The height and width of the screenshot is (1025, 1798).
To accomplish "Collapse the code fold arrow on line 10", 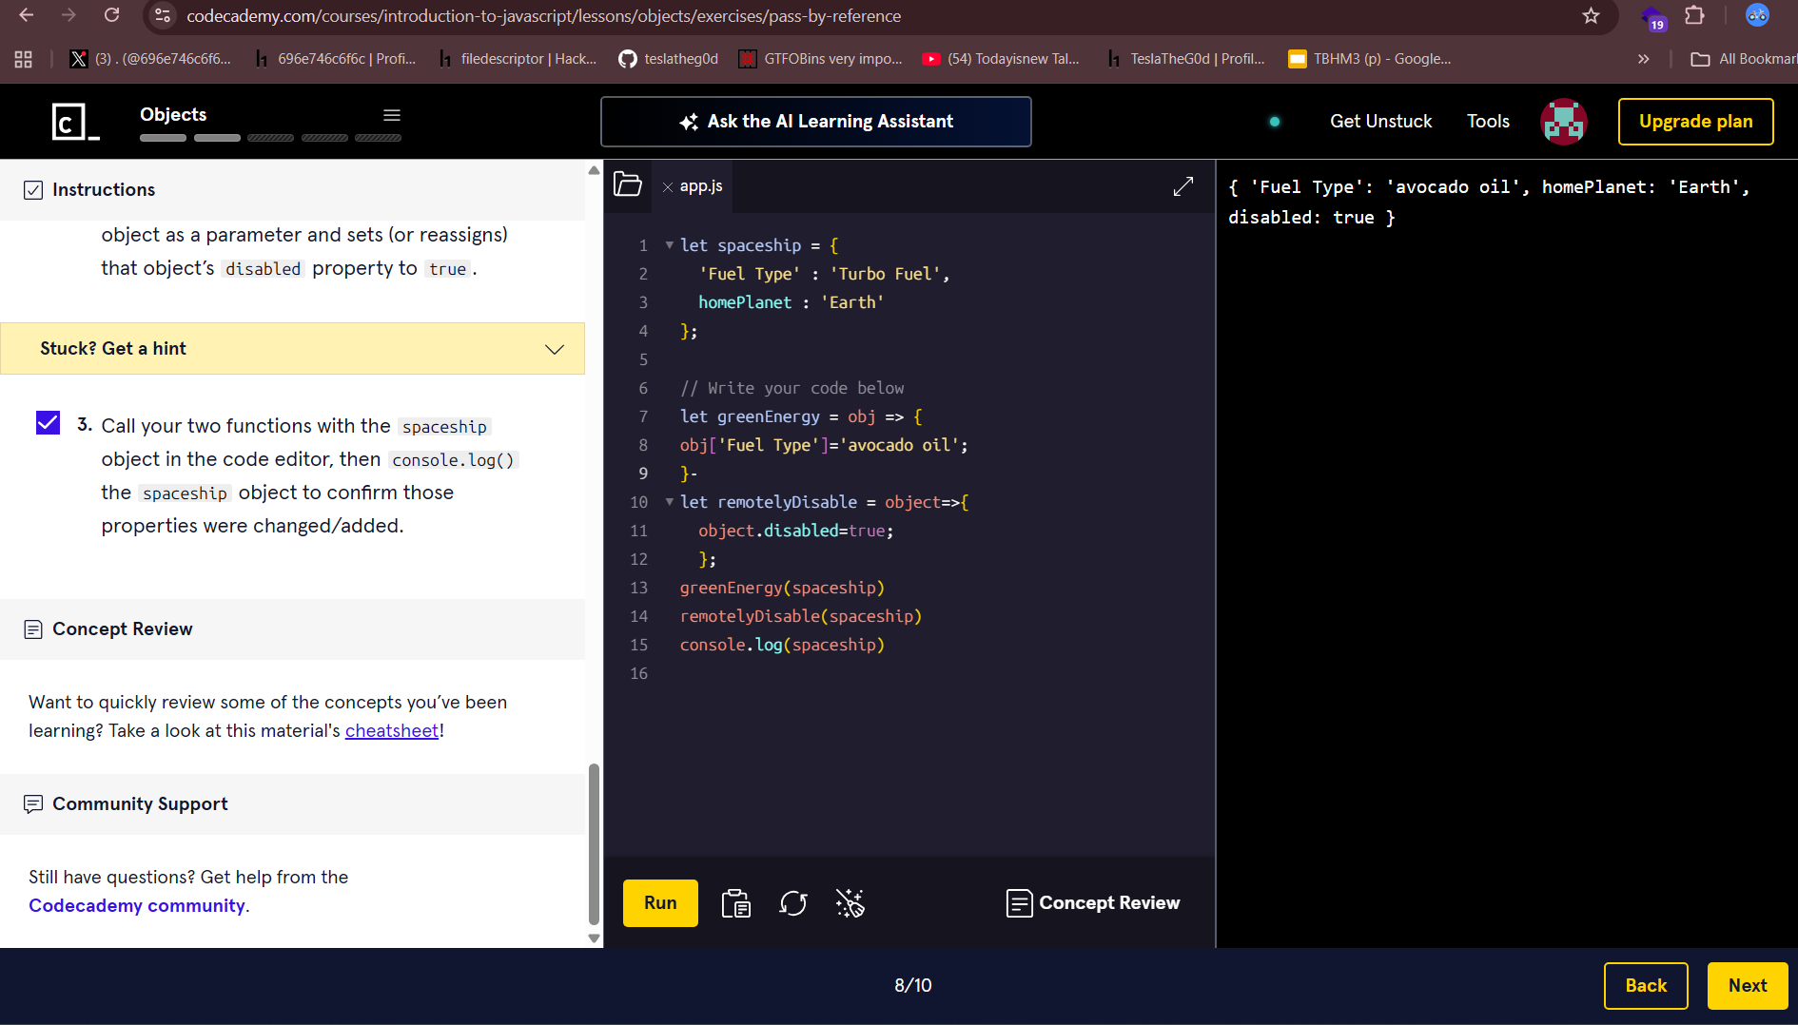I will pos(669,502).
